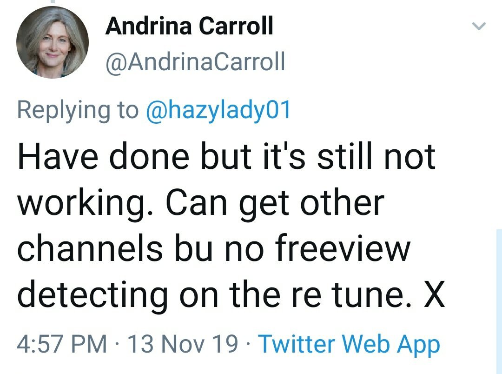Expand the tweet options chevron
This screenshot has width=502, height=374.
coord(479,27)
